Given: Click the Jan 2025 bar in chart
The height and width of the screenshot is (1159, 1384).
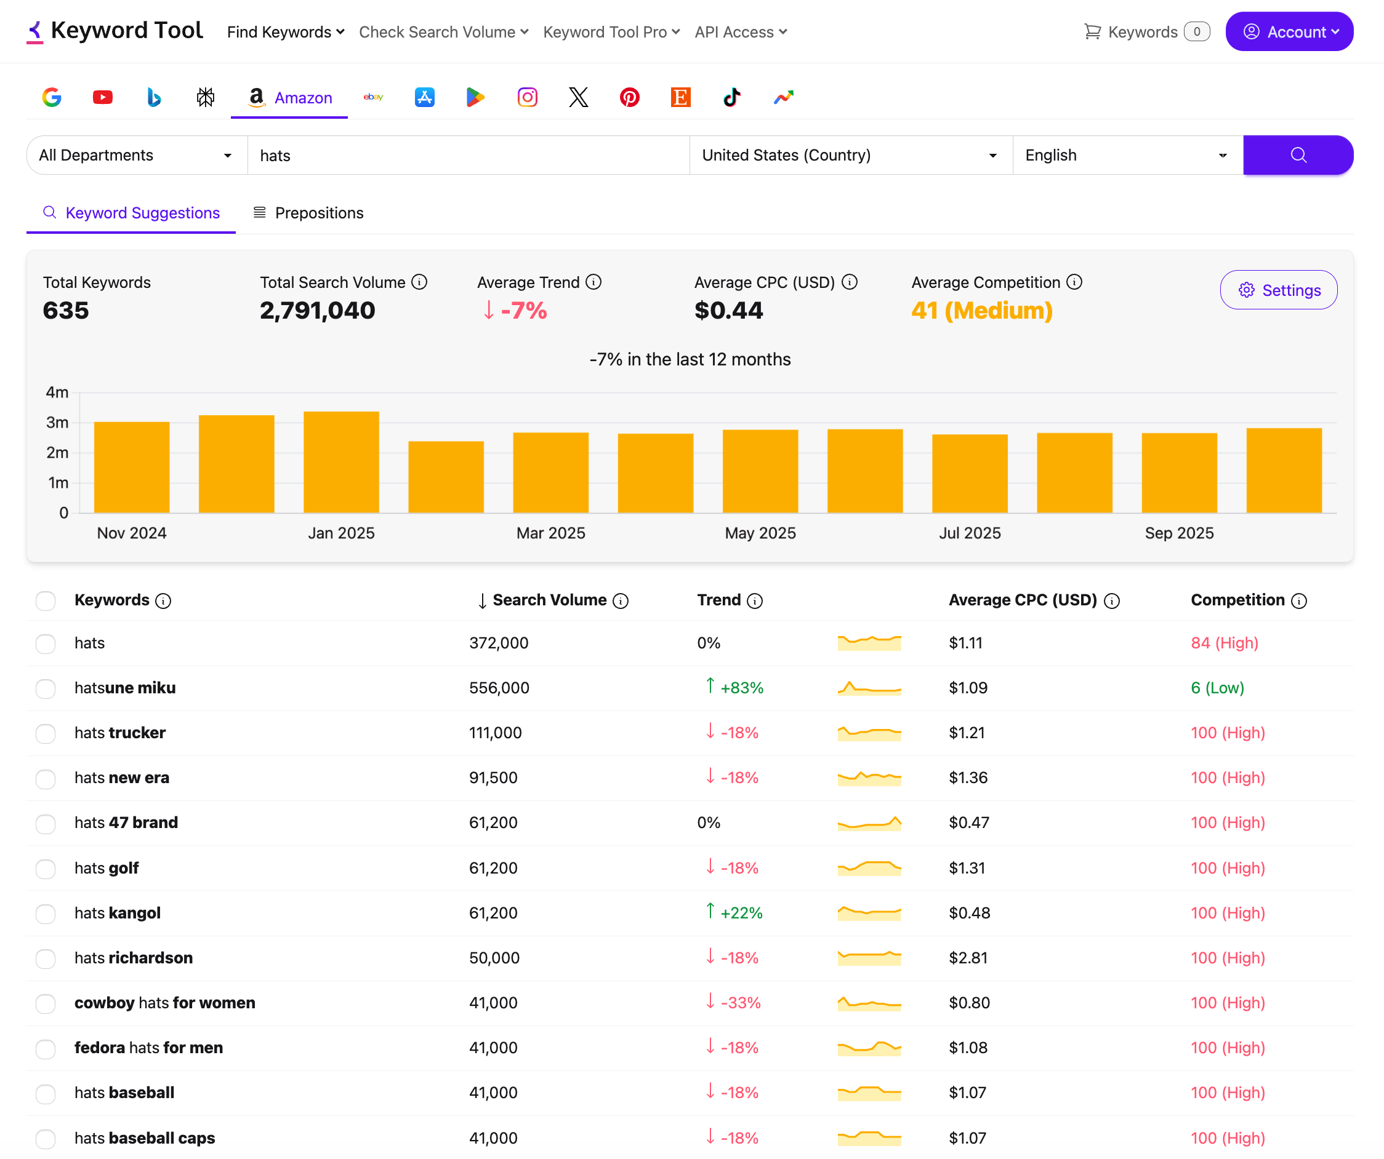Looking at the screenshot, I should pyautogui.click(x=342, y=462).
